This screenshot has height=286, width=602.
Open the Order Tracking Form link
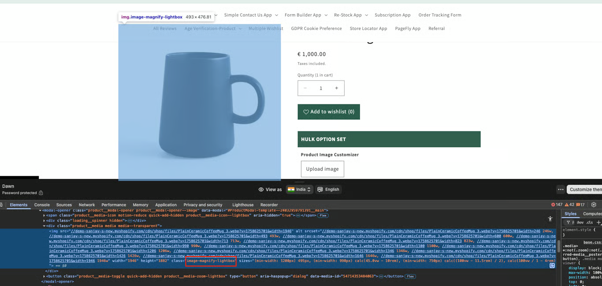point(440,15)
